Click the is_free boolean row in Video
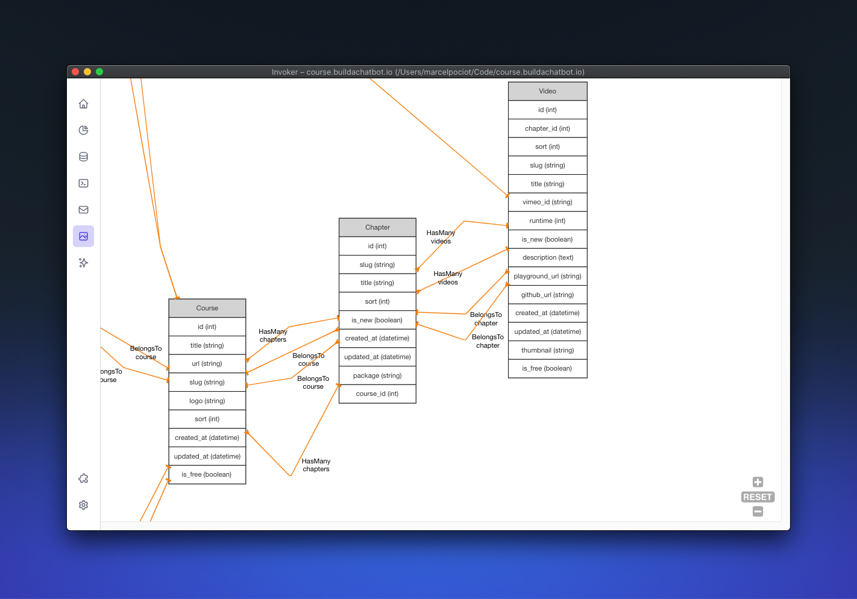The image size is (857, 599). tap(547, 368)
